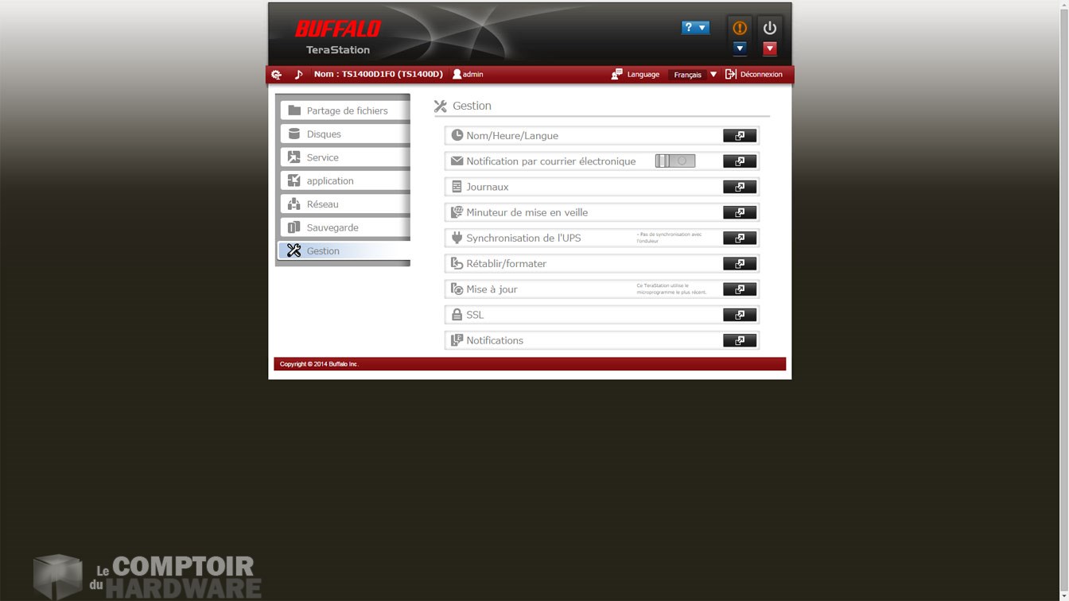Screen dimensions: 1069x601
Task: Open Journaux settings window icon
Action: [739, 187]
